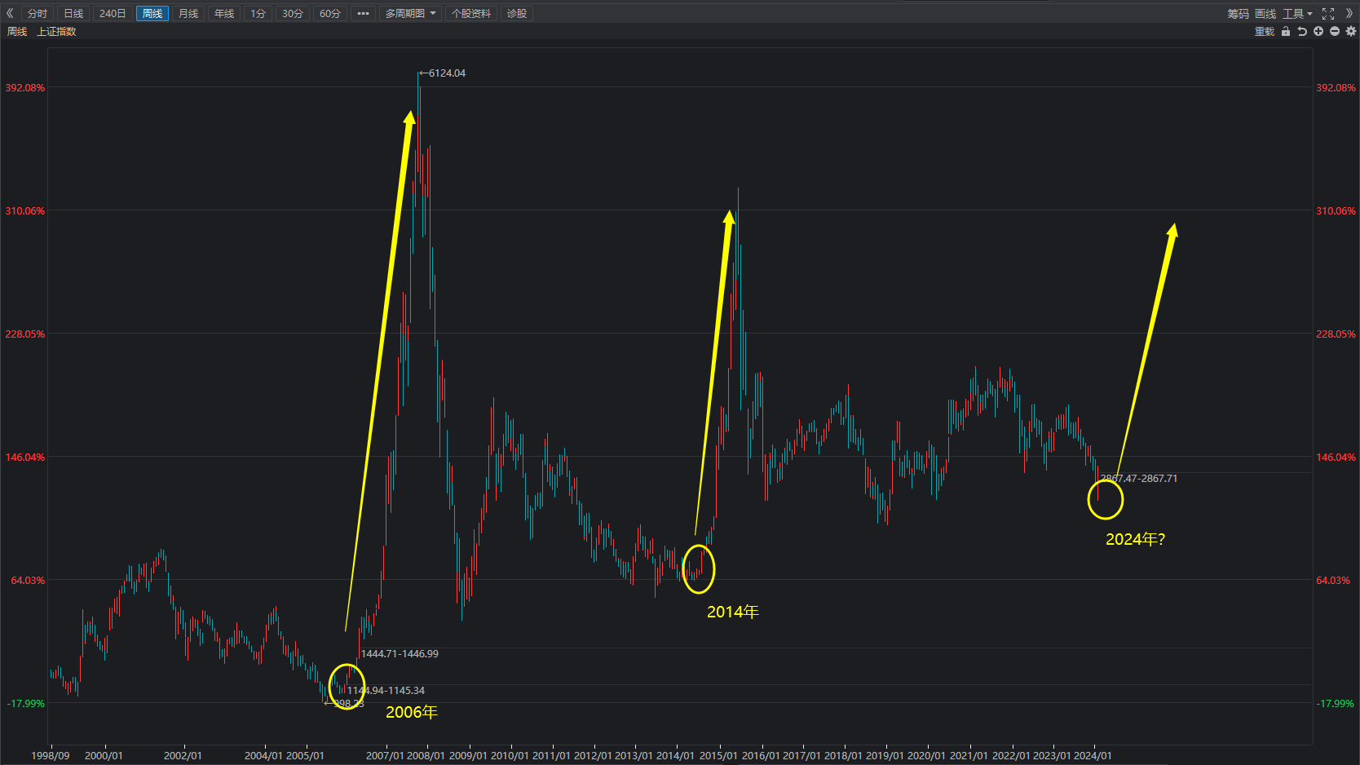Click the undo arrow icon
The width and height of the screenshot is (1360, 765).
1302,32
